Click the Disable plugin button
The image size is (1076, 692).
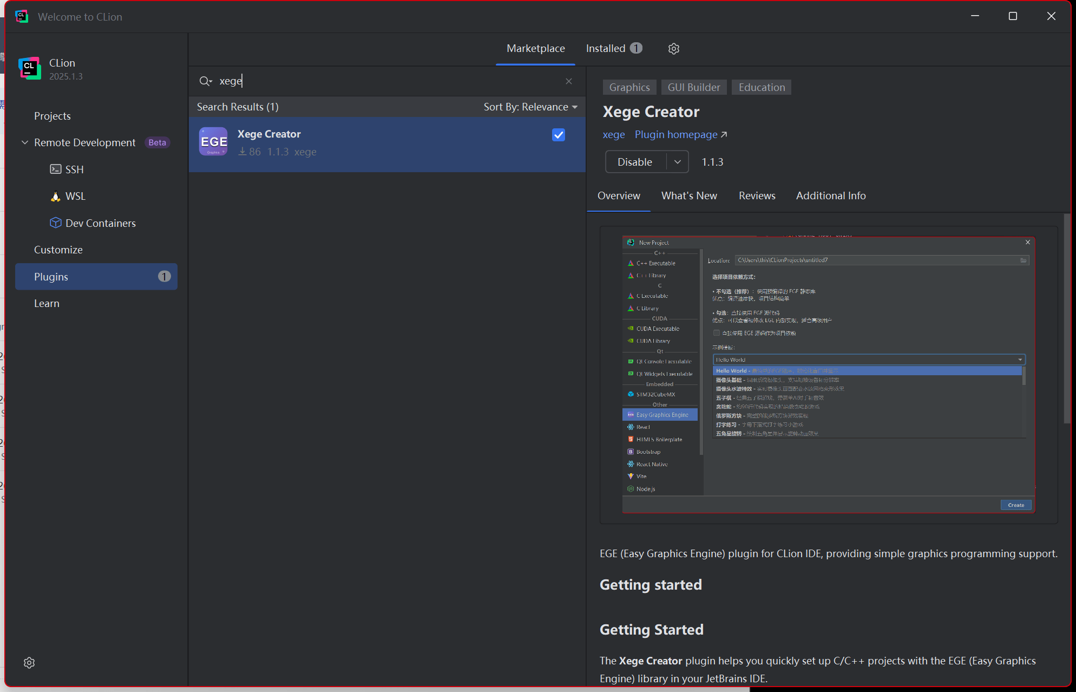tap(635, 162)
